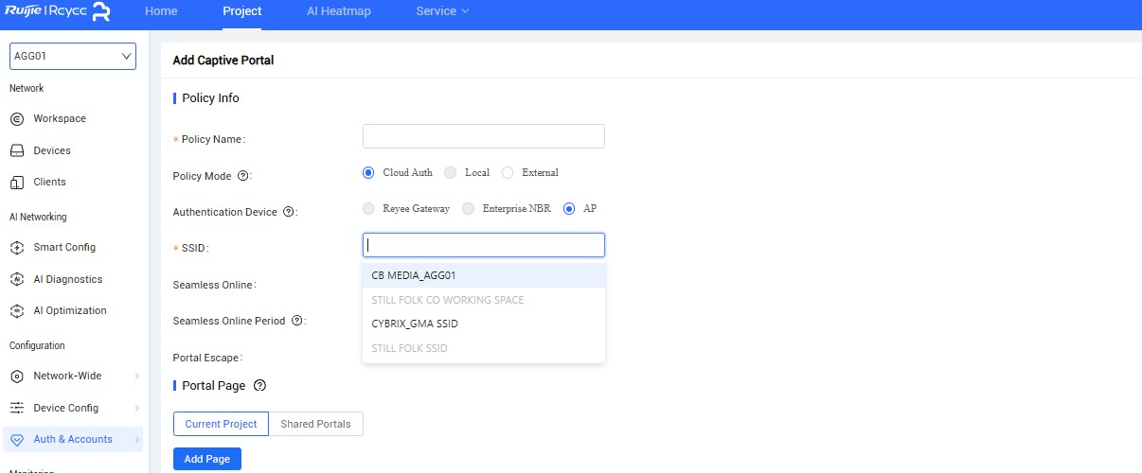Click the Device Config sliders icon
1142x473 pixels.
click(x=16, y=408)
